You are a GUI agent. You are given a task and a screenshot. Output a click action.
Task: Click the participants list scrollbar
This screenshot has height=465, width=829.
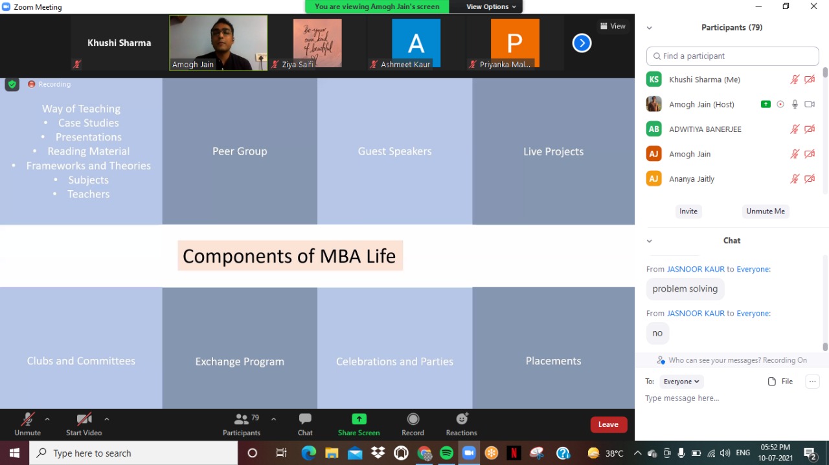pos(824,129)
